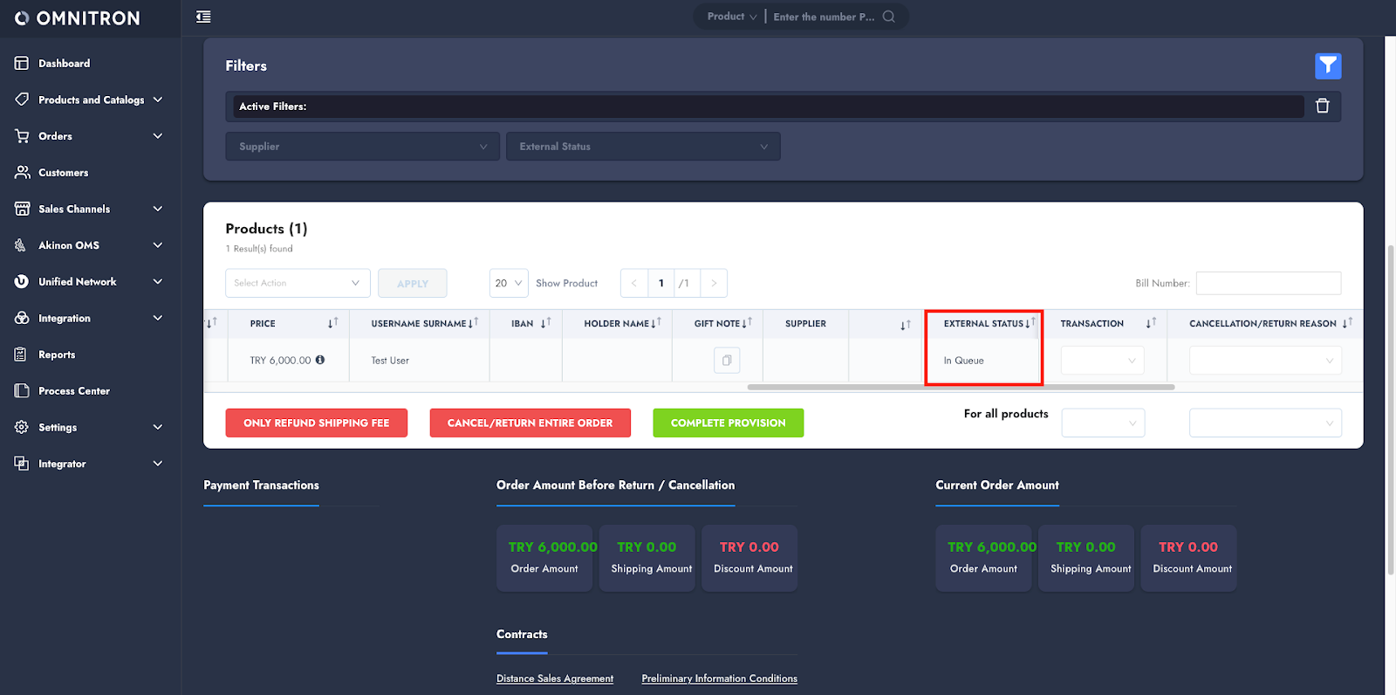Collapse the sidebar with the menu toggle icon

pos(203,17)
